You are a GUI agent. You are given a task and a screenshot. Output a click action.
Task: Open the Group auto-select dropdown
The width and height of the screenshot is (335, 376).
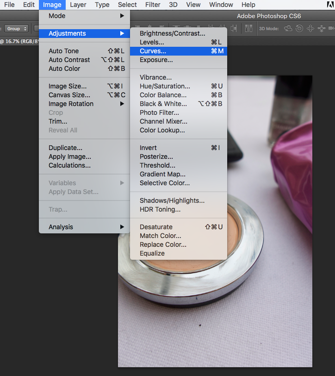click(16, 29)
